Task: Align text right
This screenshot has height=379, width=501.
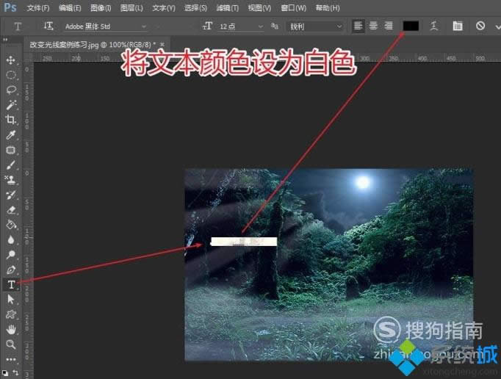Action: tap(388, 26)
